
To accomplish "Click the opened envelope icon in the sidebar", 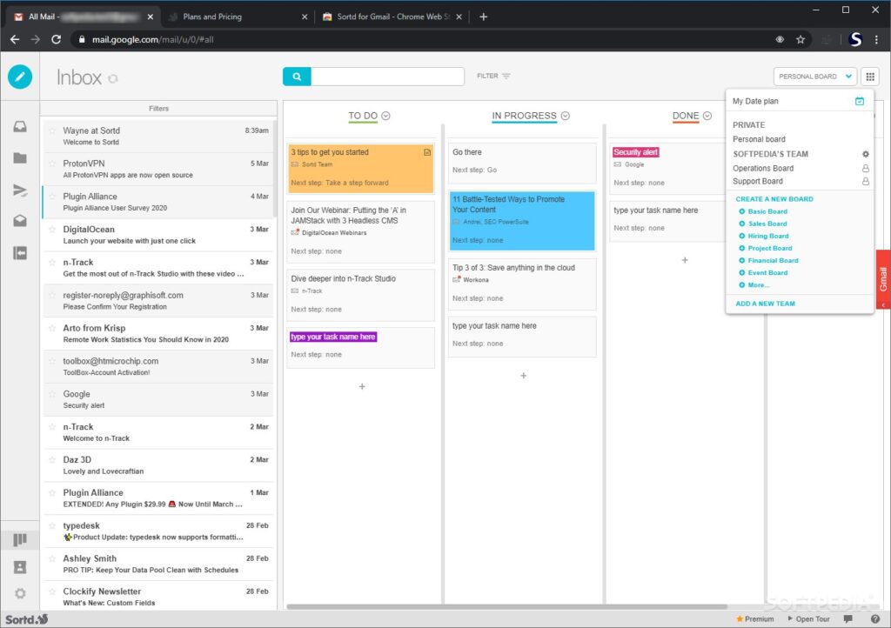I will coord(20,221).
